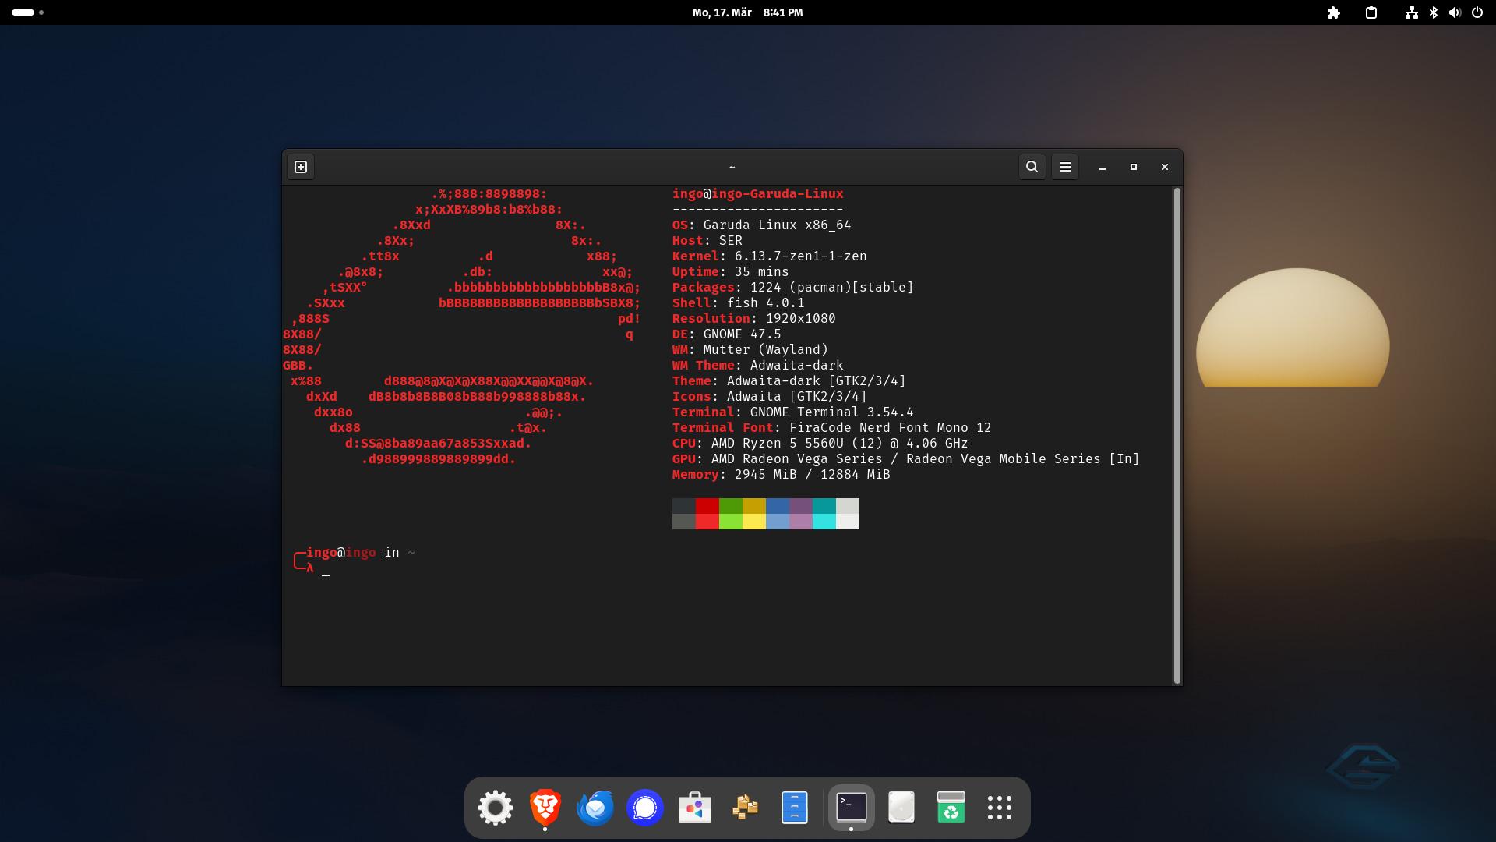This screenshot has width=1496, height=842.
Task: Expand the system menu via the power icon
Action: (1477, 12)
